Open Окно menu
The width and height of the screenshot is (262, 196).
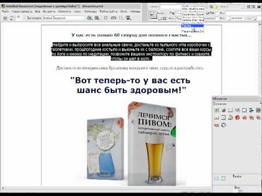pyautogui.click(x=123, y=11)
